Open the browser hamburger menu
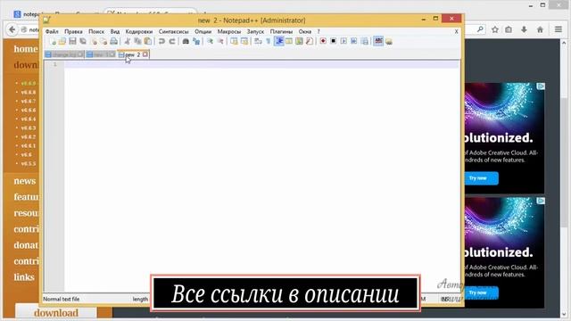 coord(559,29)
